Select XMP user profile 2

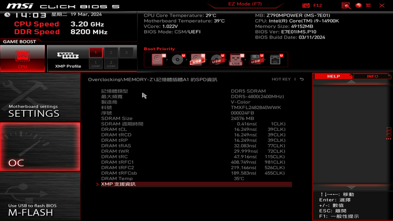coord(111,64)
